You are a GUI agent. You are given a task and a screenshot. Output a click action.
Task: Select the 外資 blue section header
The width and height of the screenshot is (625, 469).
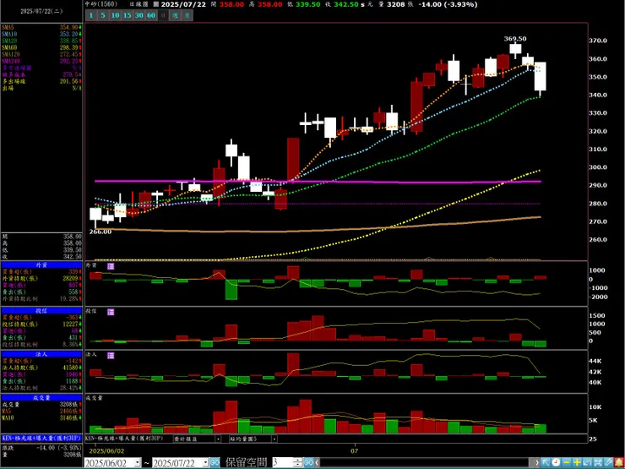point(41,264)
